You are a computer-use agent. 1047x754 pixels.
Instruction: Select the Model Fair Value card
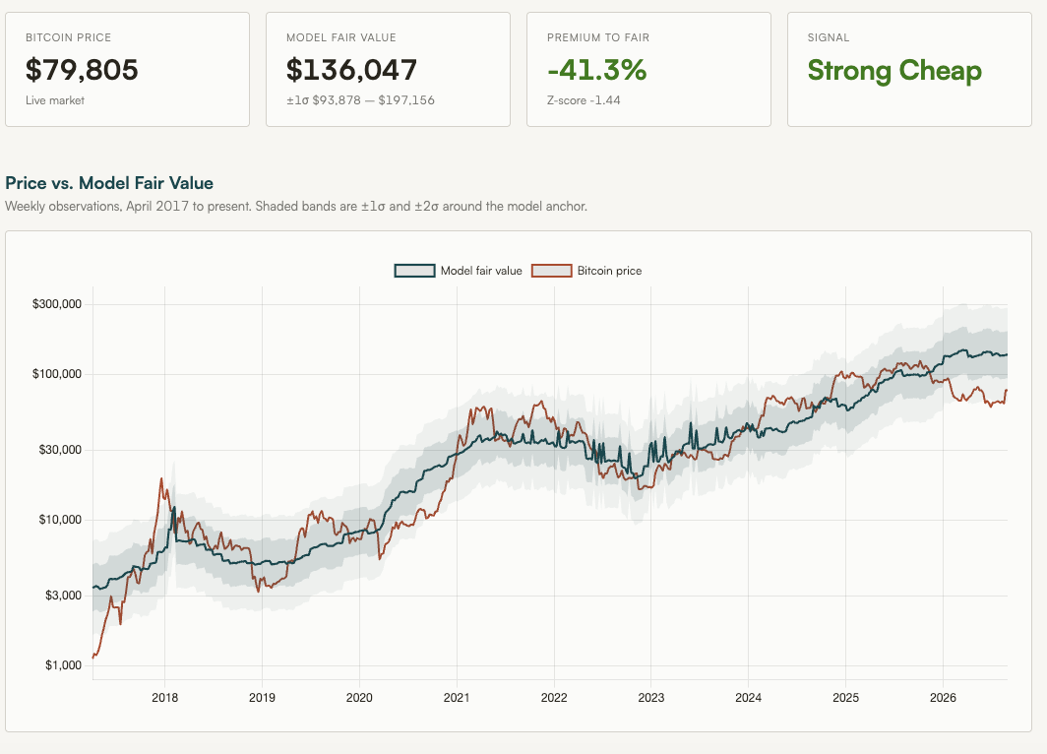(x=388, y=70)
